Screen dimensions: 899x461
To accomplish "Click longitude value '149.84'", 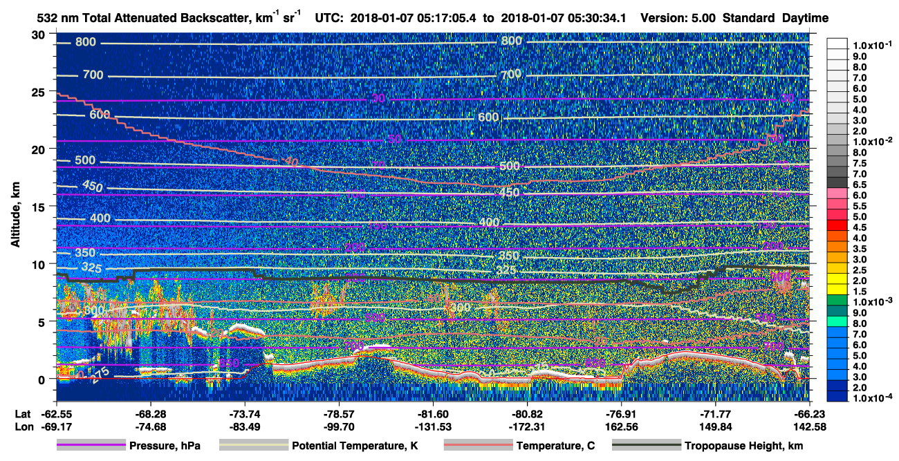I will pyautogui.click(x=716, y=427).
